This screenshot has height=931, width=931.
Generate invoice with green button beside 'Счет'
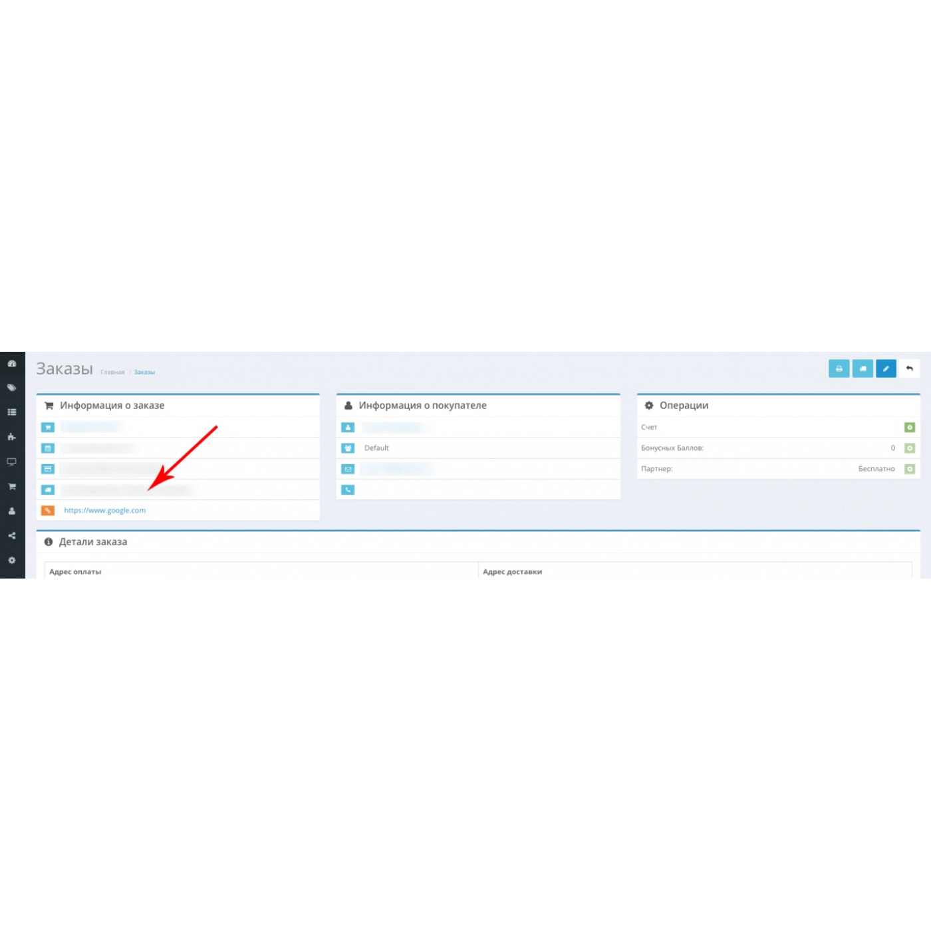pyautogui.click(x=910, y=428)
